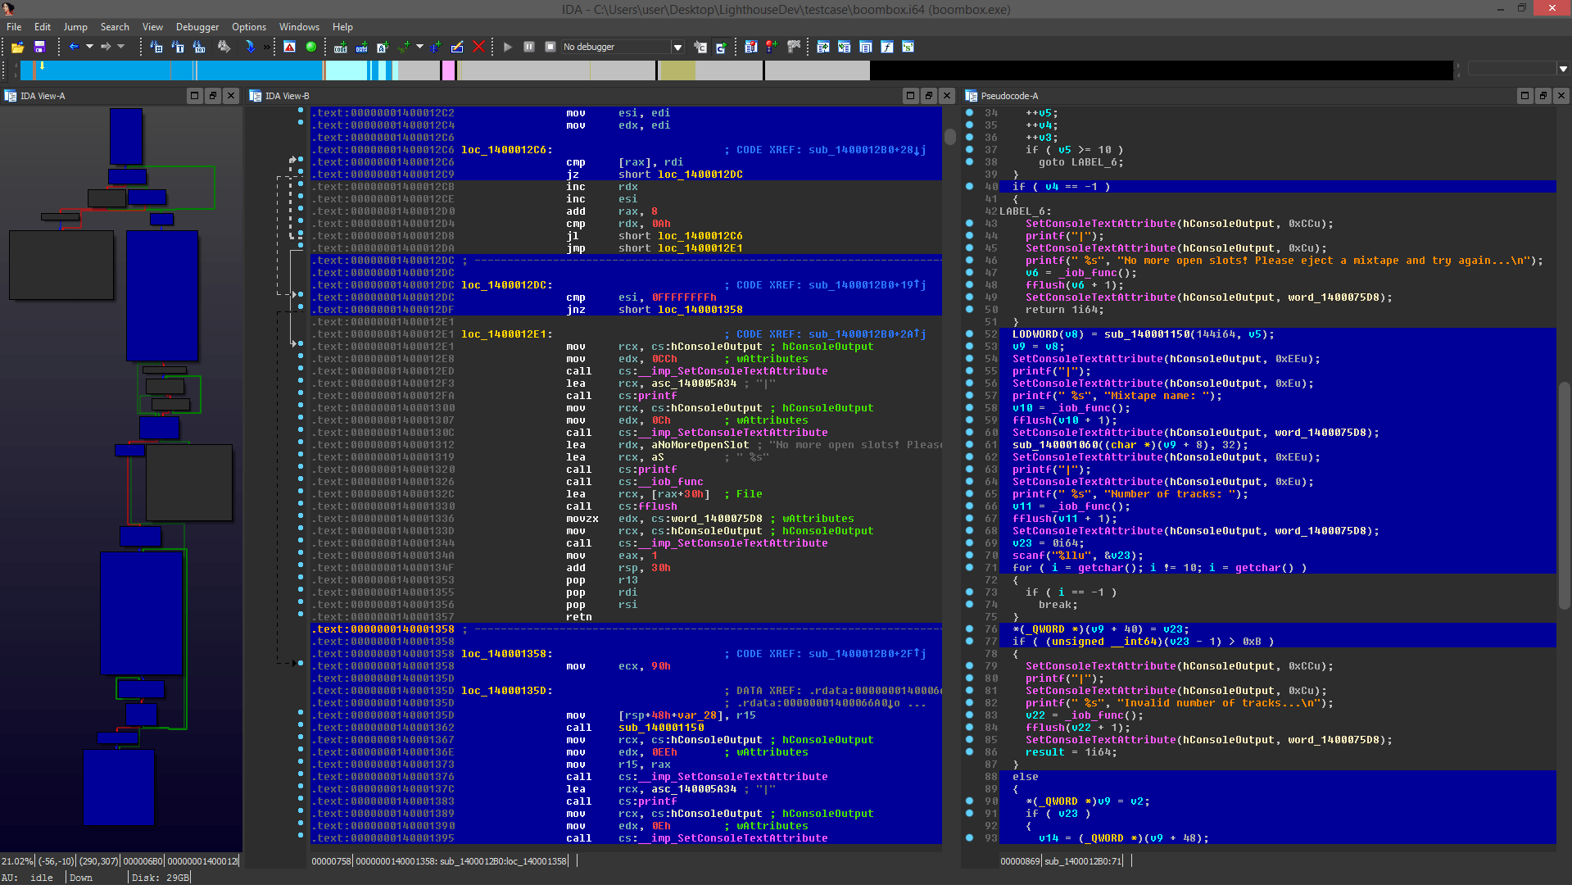Switch to the Pseudocode-A tab
Viewport: 1572px width, 885px height.
pos(1009,96)
